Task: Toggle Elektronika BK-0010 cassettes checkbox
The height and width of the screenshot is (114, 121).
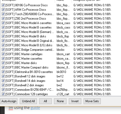Action: pyautogui.click(x=3, y=72)
